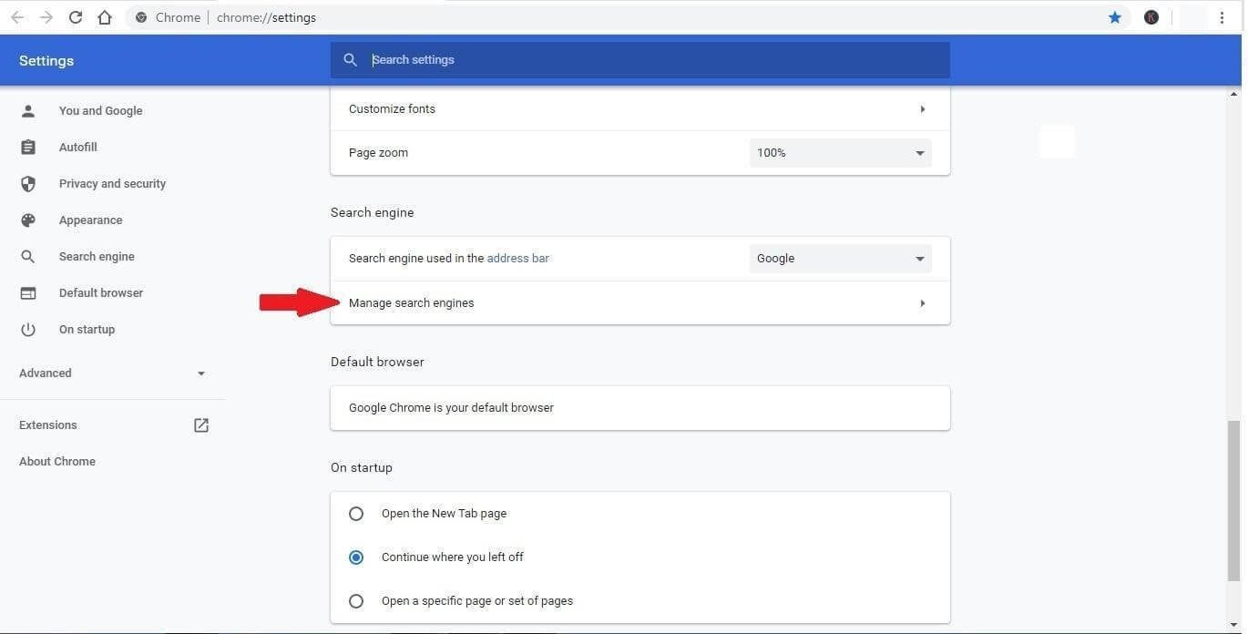Click the Extensions external link icon
The image size is (1248, 634).
(200, 424)
